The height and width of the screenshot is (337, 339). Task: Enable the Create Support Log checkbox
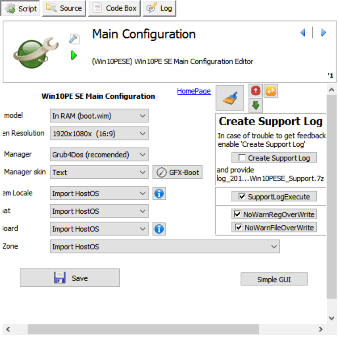[241, 158]
